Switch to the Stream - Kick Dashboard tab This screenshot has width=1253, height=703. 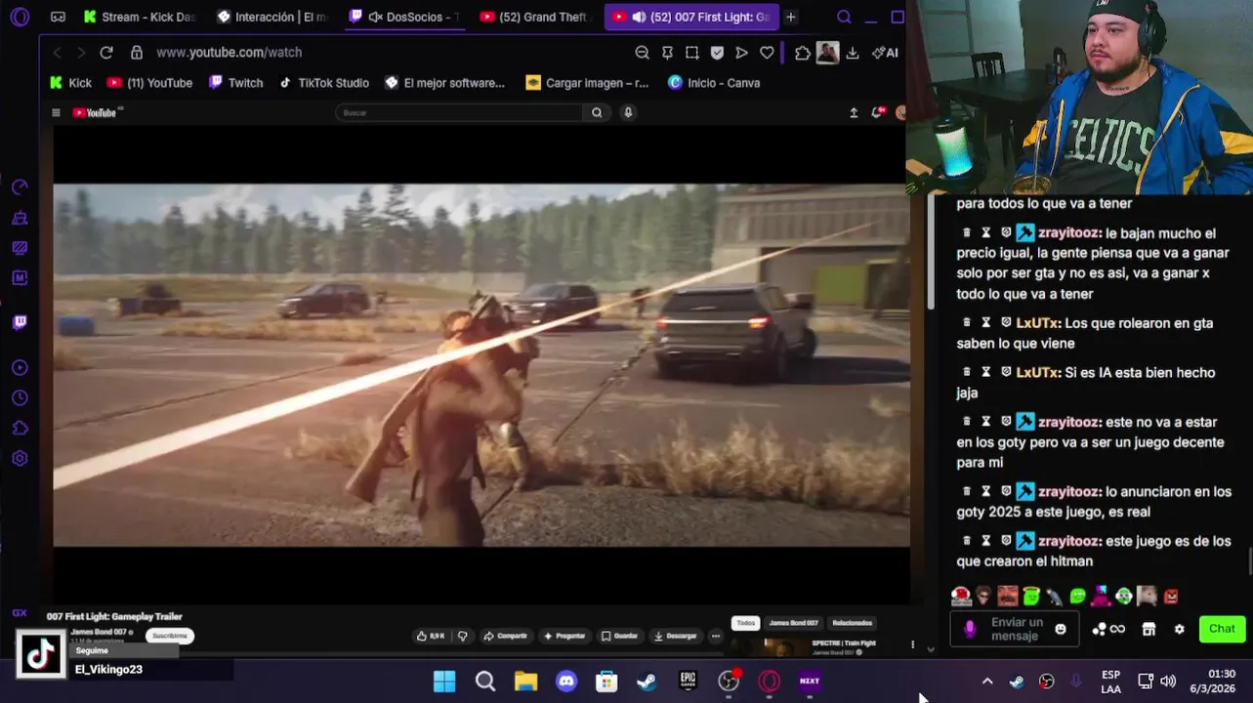[x=141, y=17]
